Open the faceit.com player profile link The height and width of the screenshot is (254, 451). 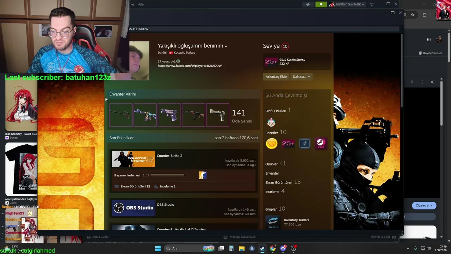190,66
